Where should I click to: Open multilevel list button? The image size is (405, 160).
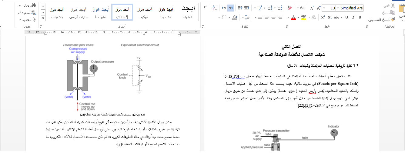259,8
